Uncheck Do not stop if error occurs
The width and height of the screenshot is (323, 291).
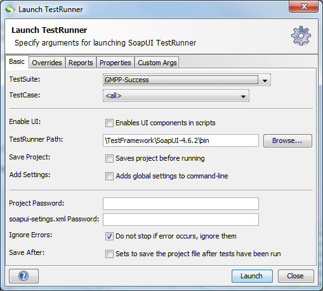[109, 236]
